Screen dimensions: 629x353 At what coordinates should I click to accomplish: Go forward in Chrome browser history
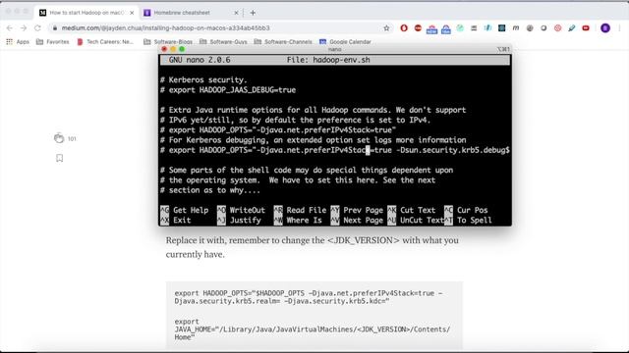[x=24, y=28]
